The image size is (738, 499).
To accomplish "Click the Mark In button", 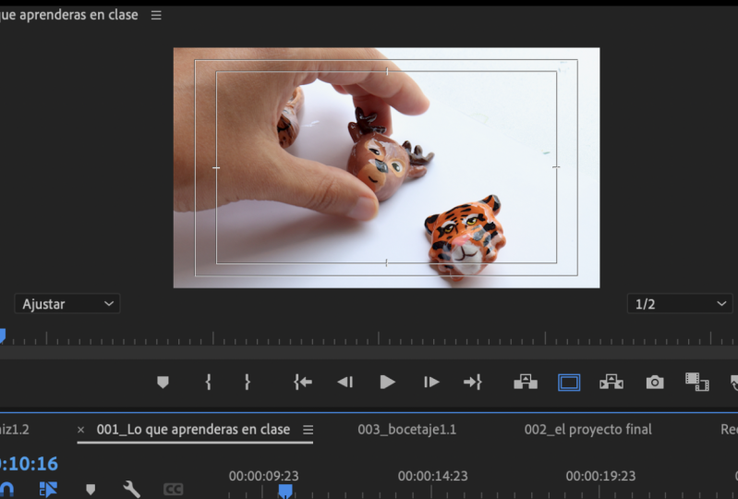I will click(x=208, y=382).
